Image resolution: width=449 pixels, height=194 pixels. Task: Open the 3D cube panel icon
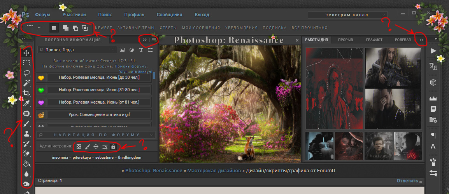(x=433, y=82)
